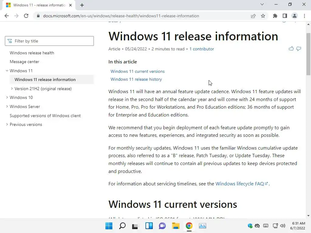311x233 pixels.
Task: Click the scrollbar up arrow
Action: click(x=308, y=24)
